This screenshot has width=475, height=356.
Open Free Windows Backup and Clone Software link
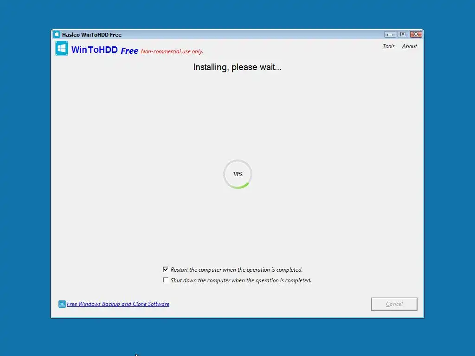click(118, 304)
